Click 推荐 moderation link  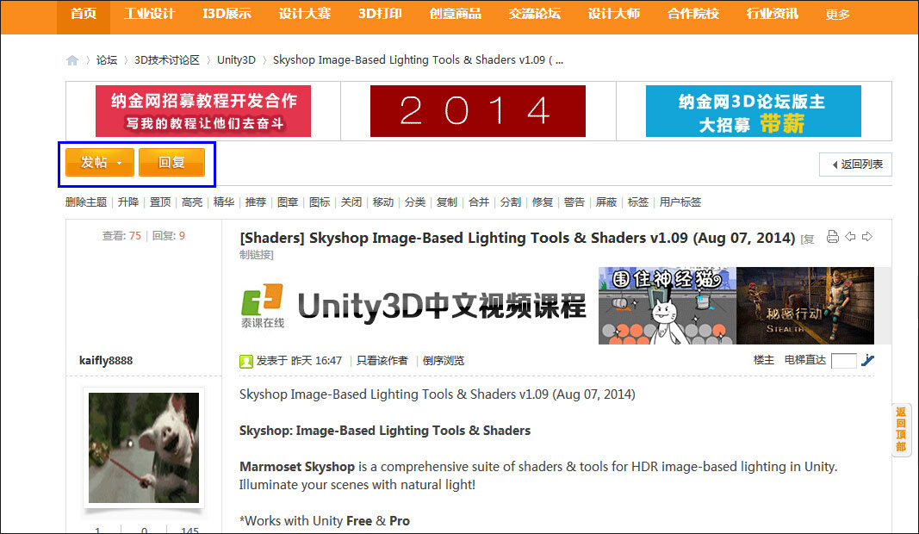256,202
